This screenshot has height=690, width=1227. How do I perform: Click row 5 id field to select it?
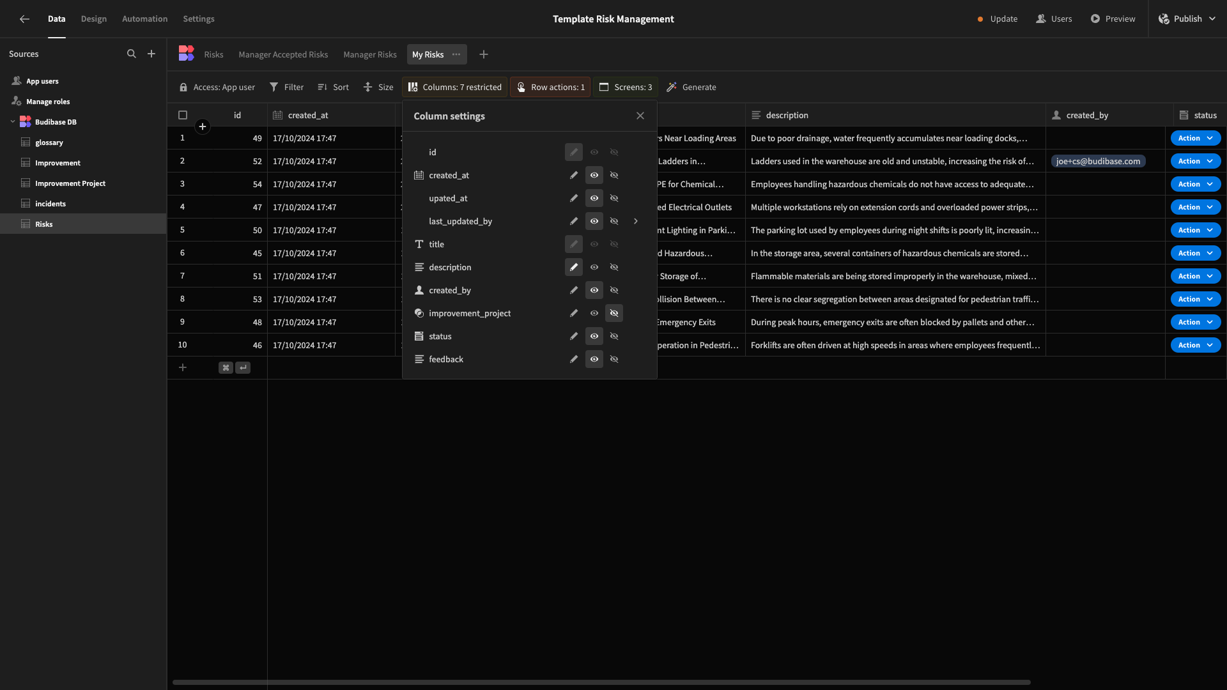click(256, 230)
